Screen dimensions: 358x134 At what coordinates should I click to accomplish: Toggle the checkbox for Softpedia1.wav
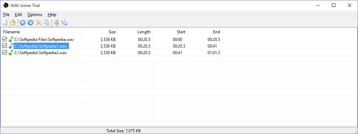click(x=5, y=46)
